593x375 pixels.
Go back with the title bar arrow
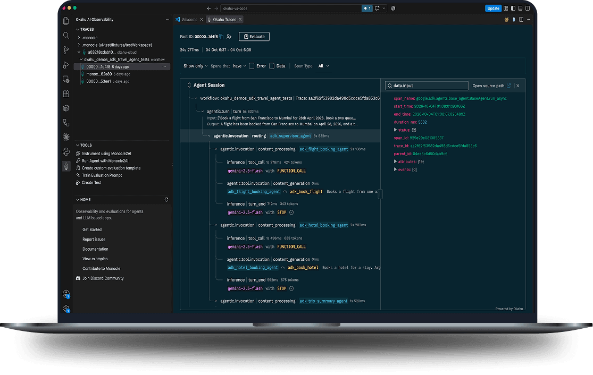click(209, 8)
